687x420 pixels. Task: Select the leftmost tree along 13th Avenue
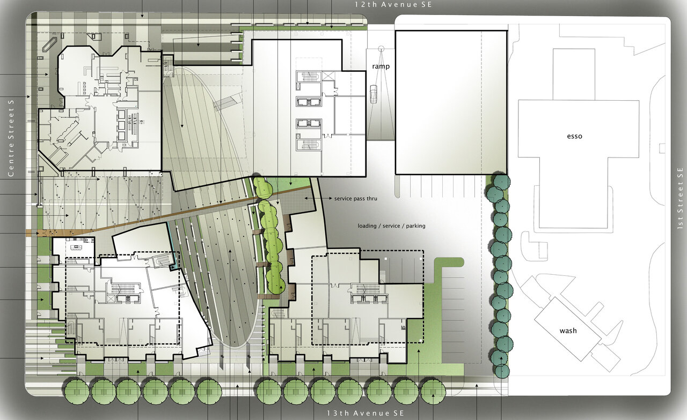pyautogui.click(x=77, y=391)
